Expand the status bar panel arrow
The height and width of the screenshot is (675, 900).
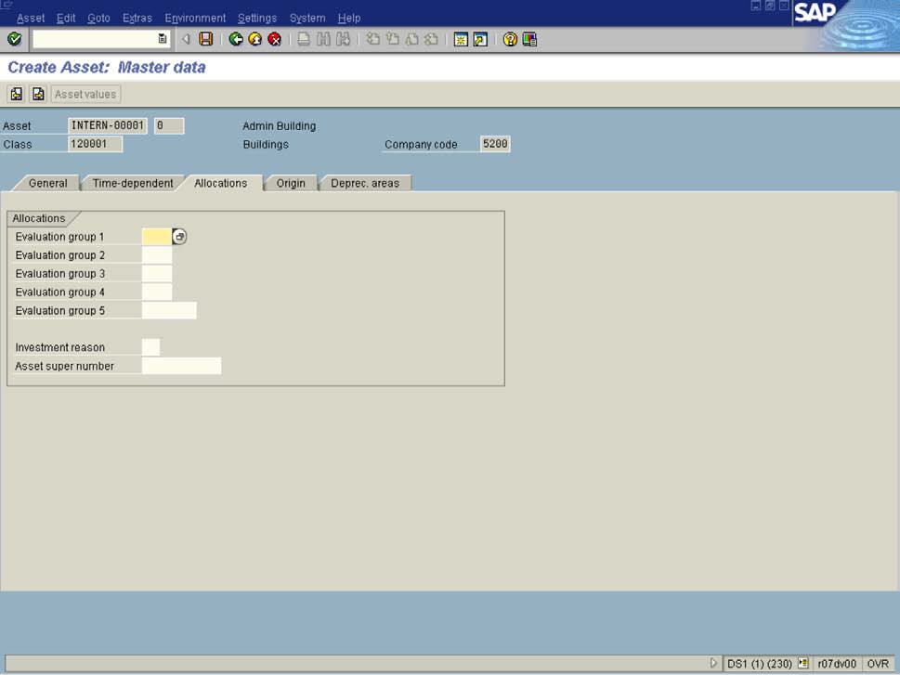713,663
